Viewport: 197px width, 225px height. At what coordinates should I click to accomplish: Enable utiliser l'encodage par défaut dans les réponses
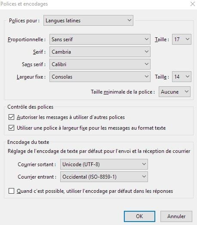point(11,191)
